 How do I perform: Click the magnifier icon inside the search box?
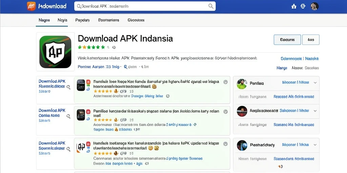coord(211,6)
